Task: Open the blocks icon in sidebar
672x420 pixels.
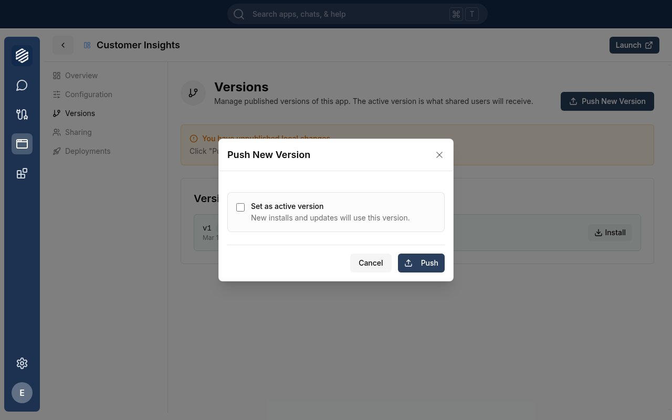Action: pos(22,173)
